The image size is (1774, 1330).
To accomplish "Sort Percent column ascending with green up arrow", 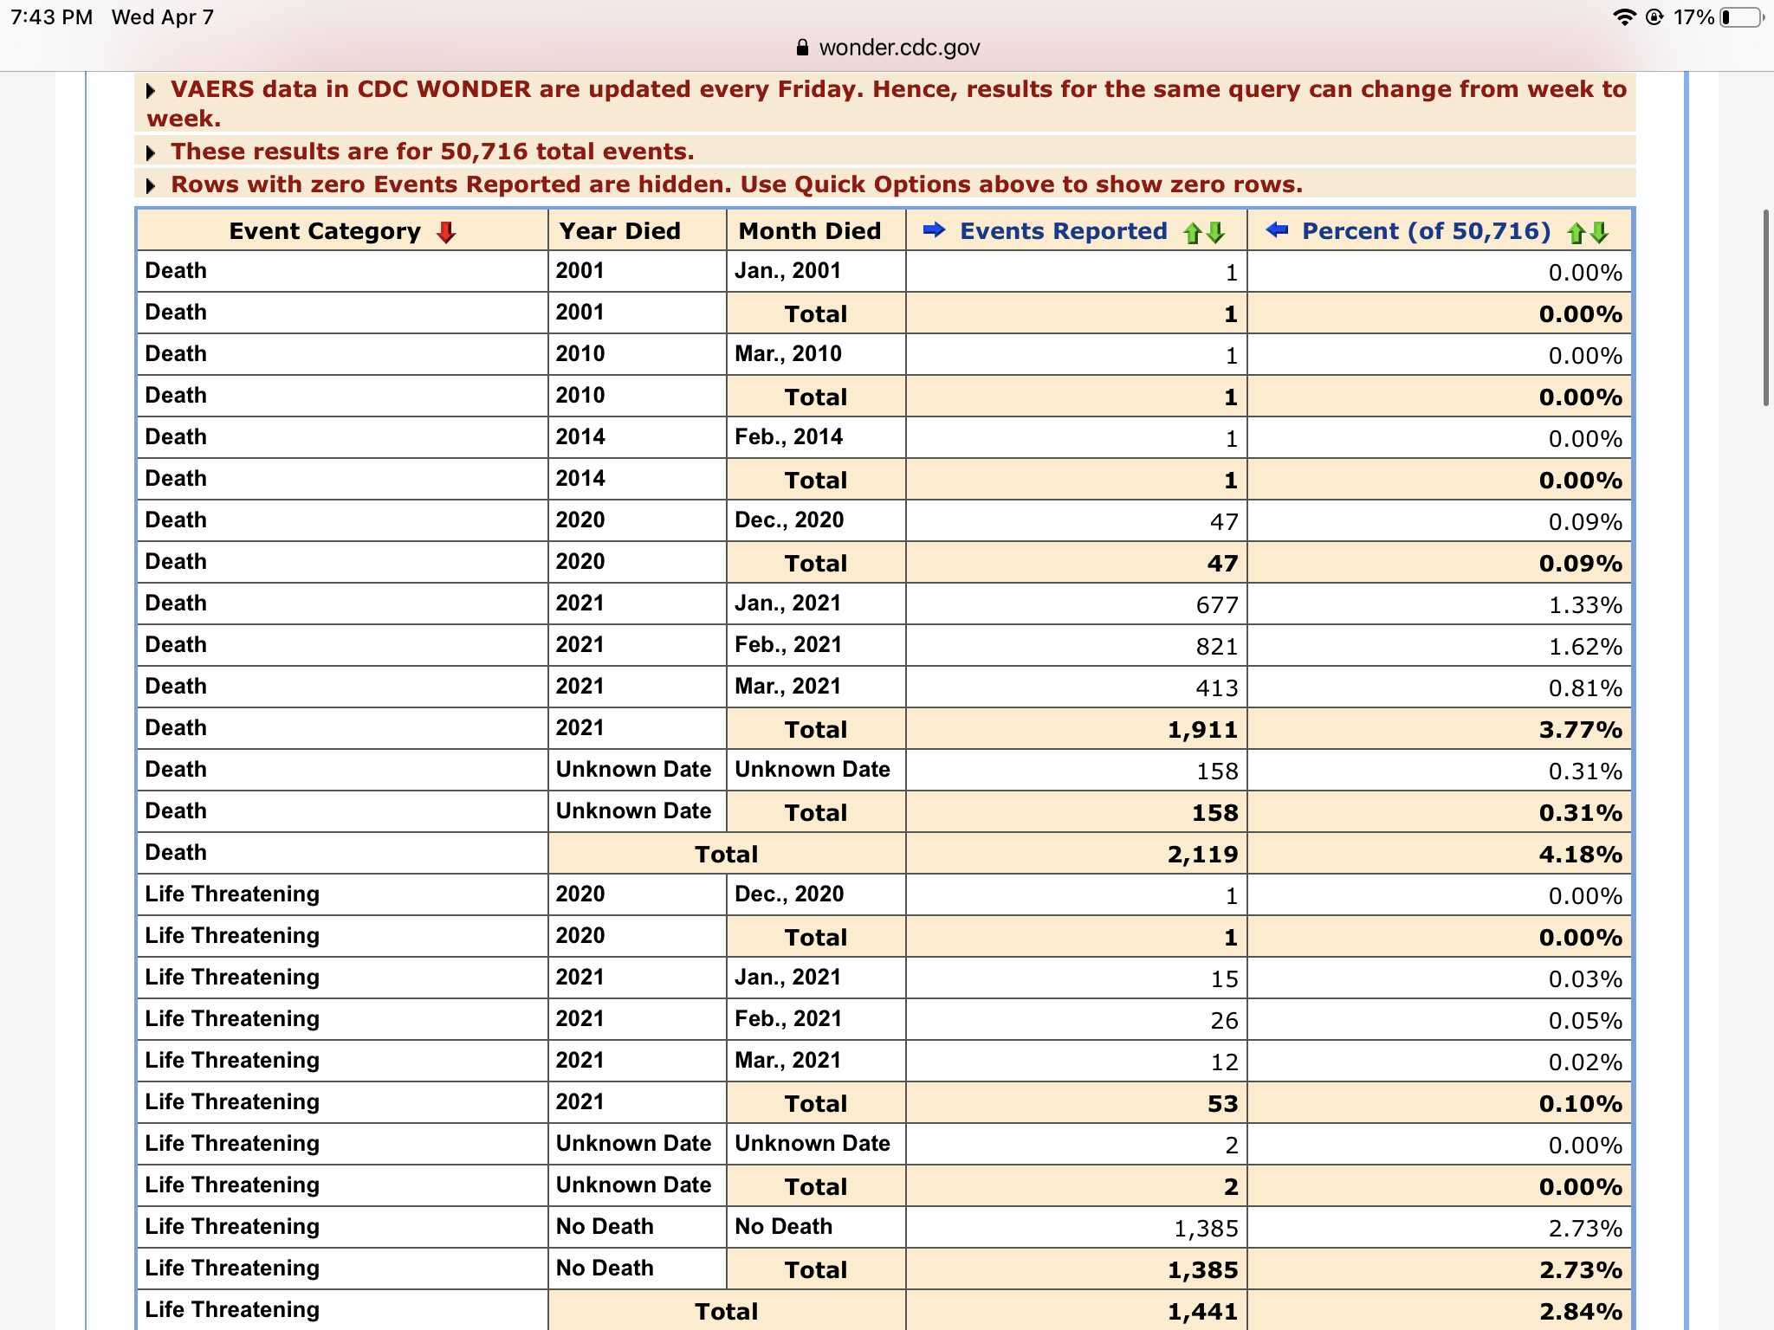I will (1577, 232).
